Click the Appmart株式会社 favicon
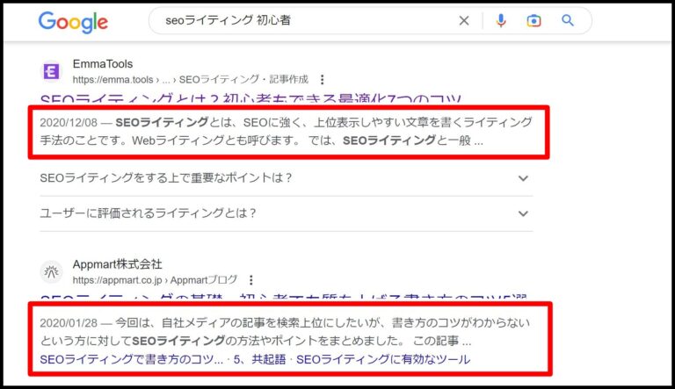675x389 pixels. coord(51,272)
